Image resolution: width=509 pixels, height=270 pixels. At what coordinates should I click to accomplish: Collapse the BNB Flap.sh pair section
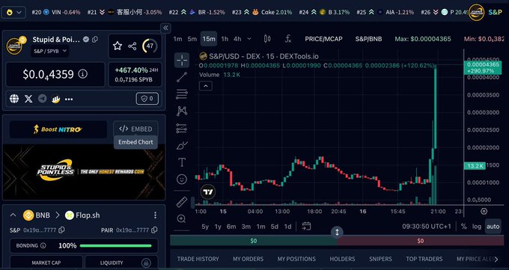(x=13, y=215)
